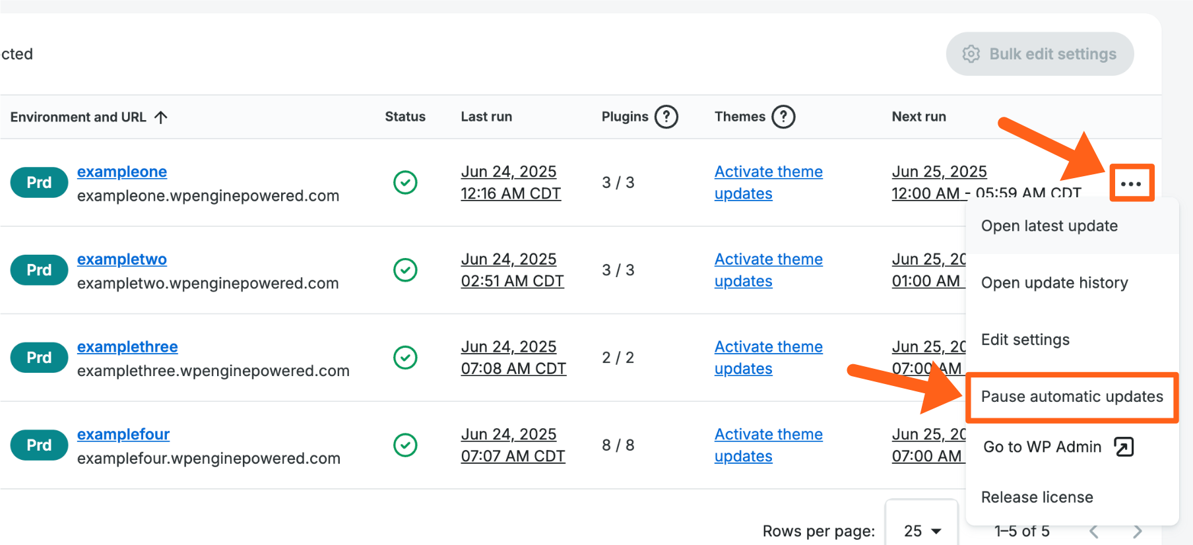Click the Themes help question mark icon
The height and width of the screenshot is (545, 1193).
(783, 117)
